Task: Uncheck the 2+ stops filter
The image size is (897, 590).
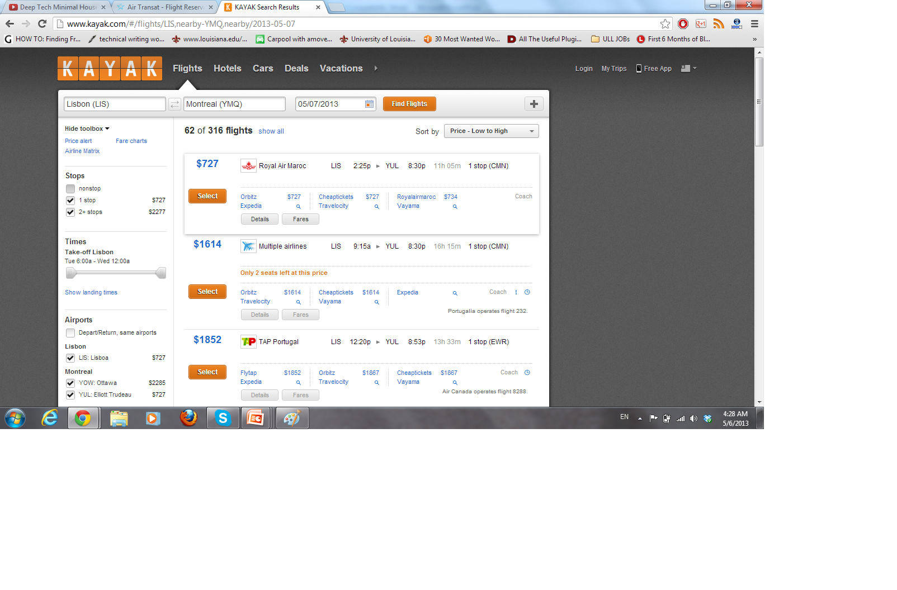Action: 70,212
